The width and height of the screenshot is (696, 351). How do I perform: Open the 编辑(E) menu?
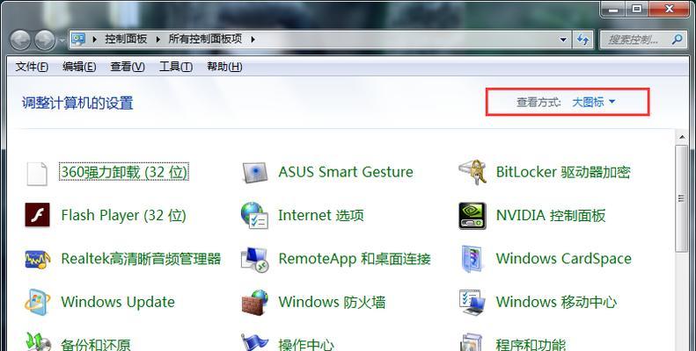coord(79,67)
